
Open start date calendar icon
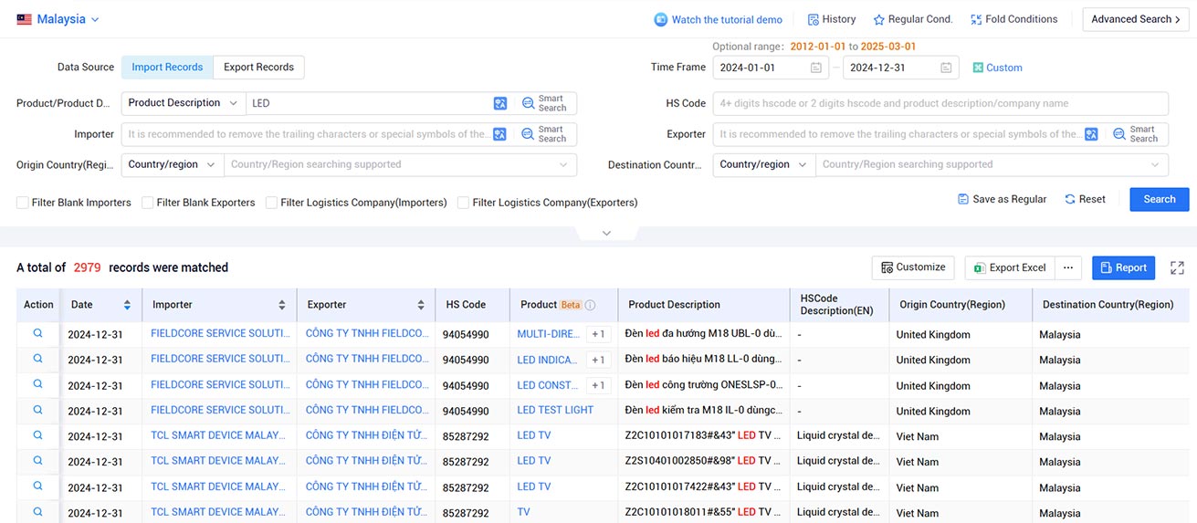(x=815, y=68)
